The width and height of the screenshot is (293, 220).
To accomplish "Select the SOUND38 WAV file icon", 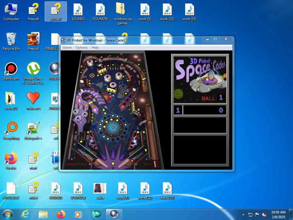I will click(x=78, y=190).
